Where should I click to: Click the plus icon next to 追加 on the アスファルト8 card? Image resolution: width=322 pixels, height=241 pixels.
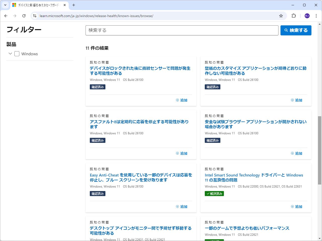tap(177, 153)
